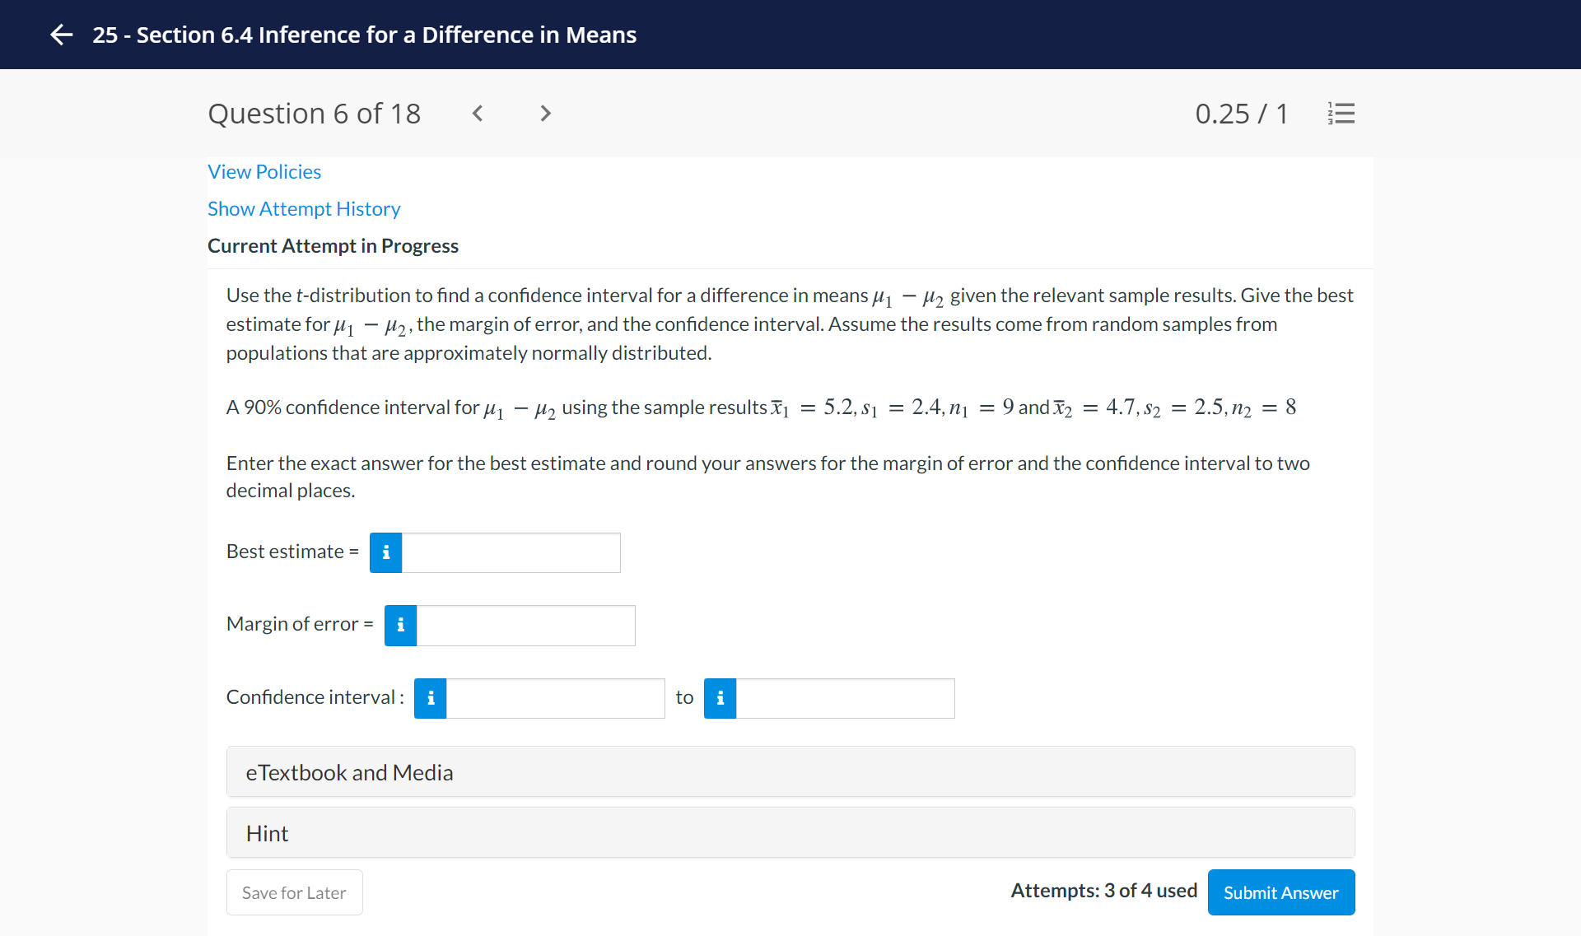Submit Answer for this question
The width and height of the screenshot is (1581, 936).
click(x=1280, y=892)
